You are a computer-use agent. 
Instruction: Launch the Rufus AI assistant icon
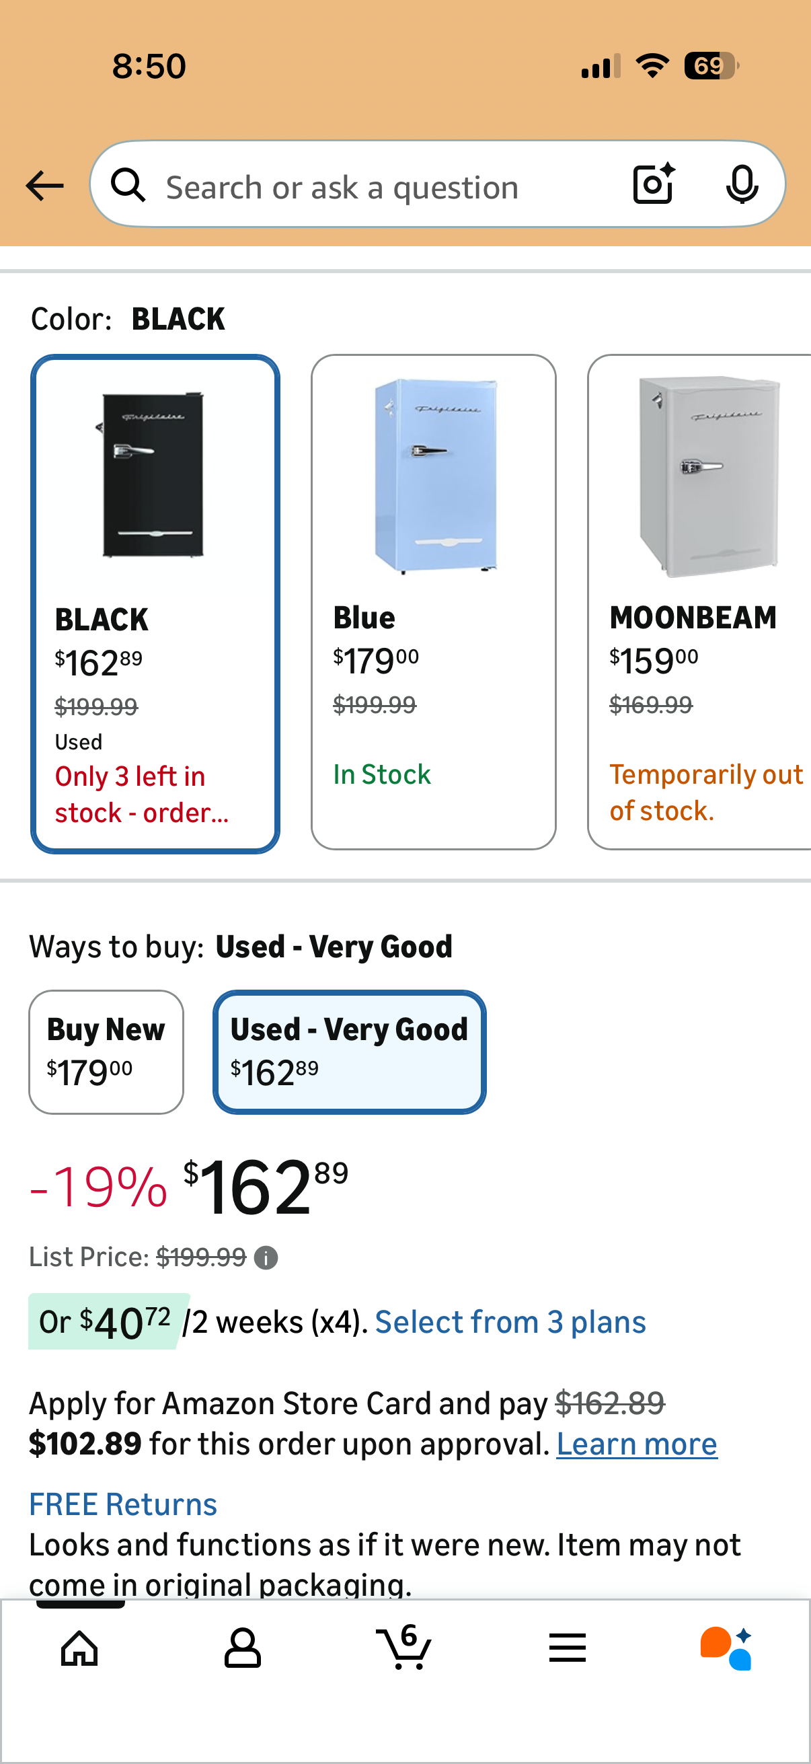tap(726, 1648)
